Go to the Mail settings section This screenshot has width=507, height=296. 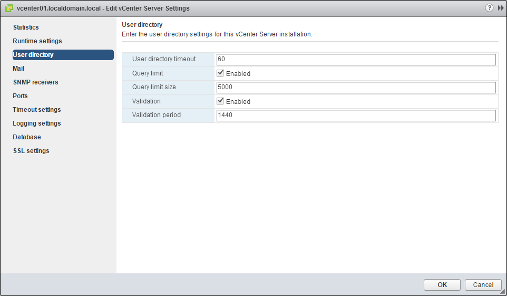18,69
